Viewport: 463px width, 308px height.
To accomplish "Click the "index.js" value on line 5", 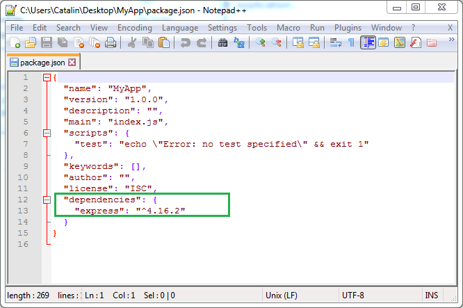I will point(136,122).
